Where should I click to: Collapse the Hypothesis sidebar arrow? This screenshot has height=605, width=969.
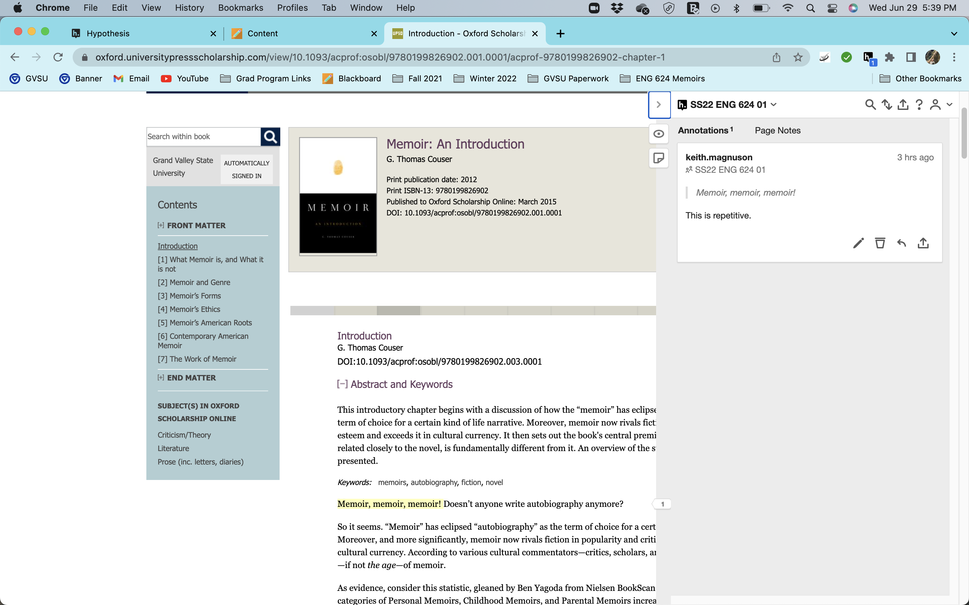[659, 105]
